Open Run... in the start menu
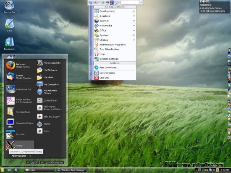 coord(50,131)
